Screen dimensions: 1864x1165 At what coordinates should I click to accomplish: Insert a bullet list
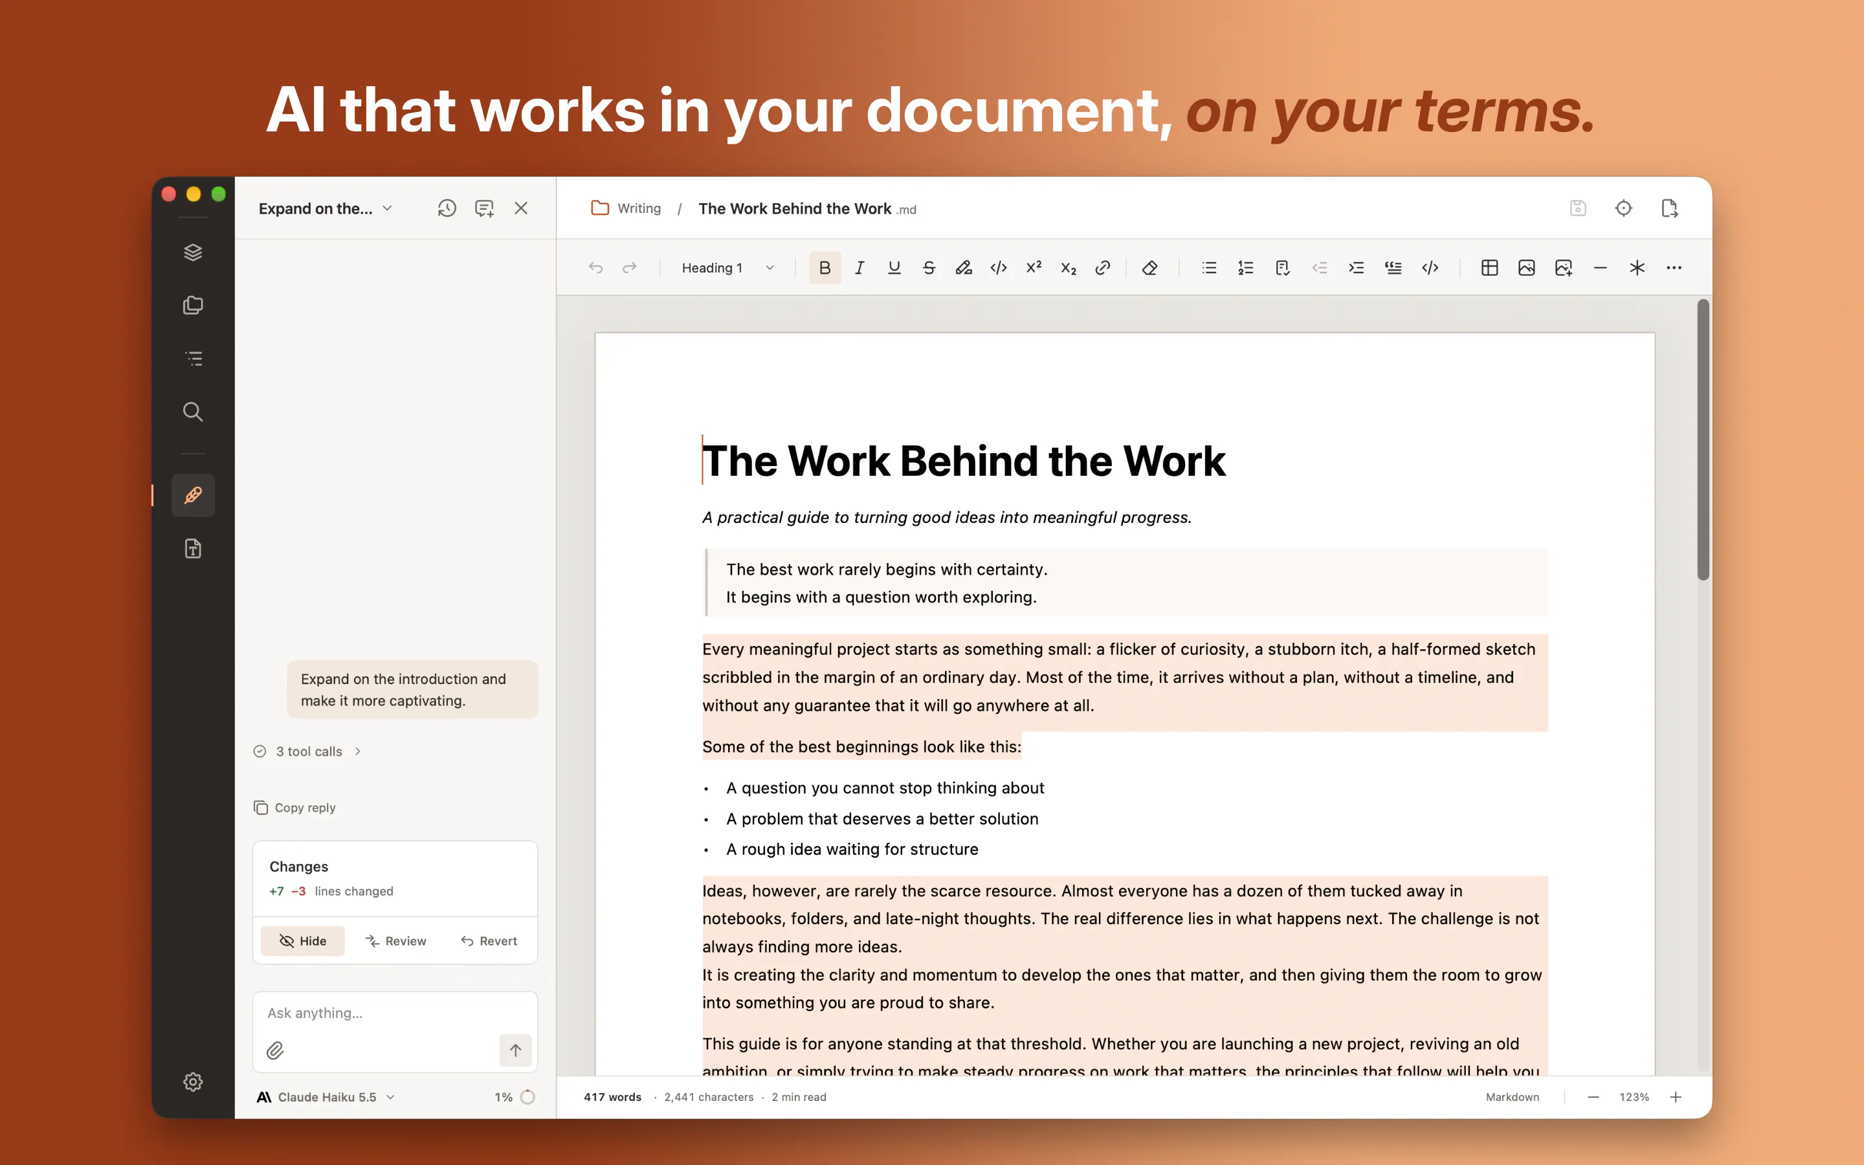click(x=1209, y=267)
